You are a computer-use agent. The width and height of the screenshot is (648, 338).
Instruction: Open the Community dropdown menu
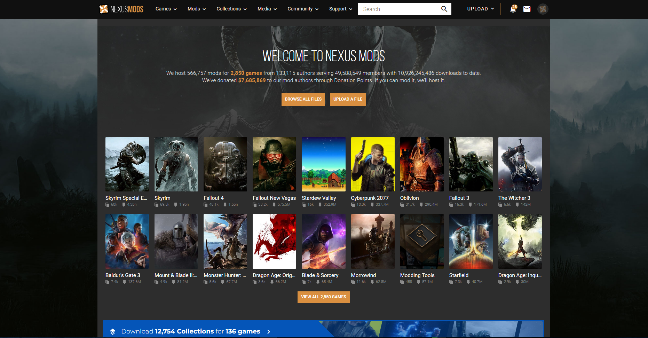click(x=303, y=9)
